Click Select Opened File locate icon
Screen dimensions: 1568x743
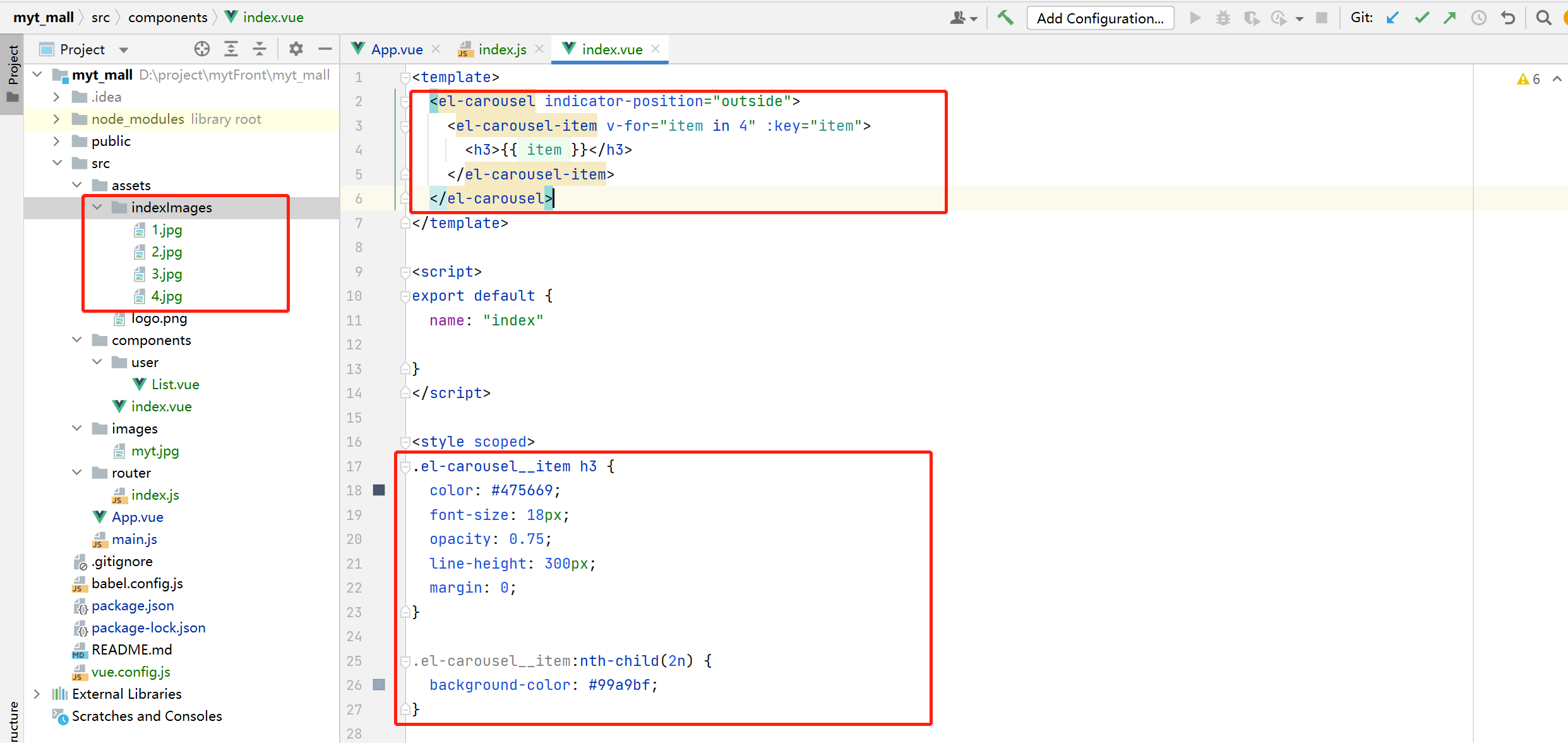click(202, 49)
